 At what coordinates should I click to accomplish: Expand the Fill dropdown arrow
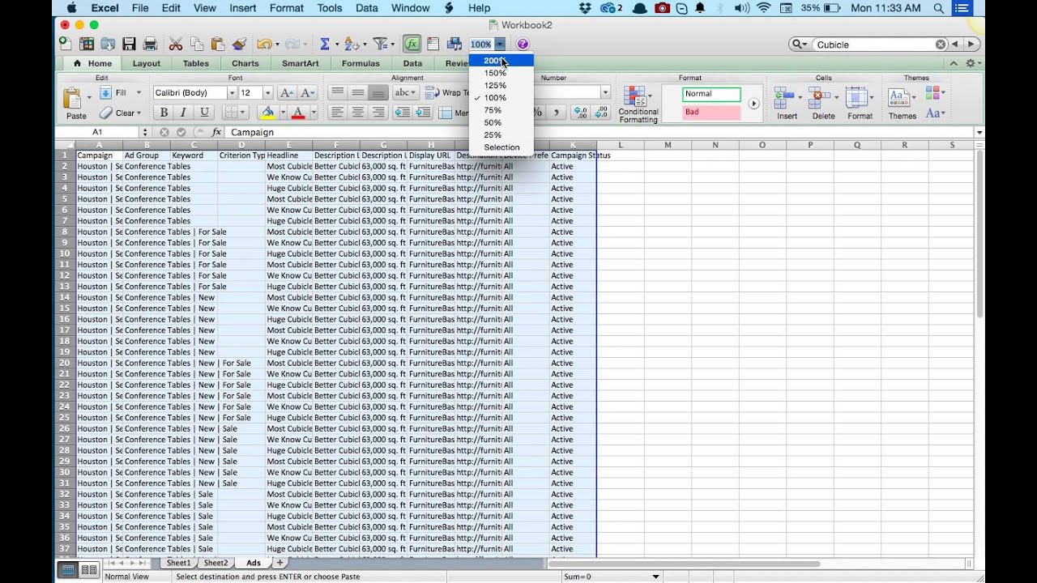[x=137, y=93]
